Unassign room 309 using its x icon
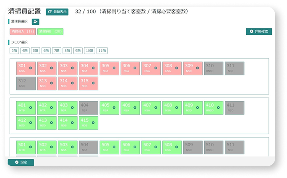This screenshot has height=178, width=287. pos(197,67)
